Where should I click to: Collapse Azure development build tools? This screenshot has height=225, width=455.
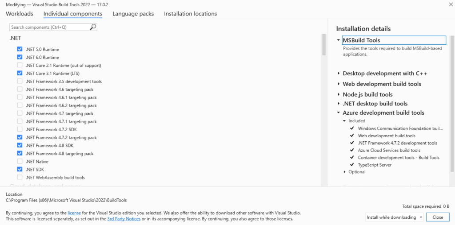pos(338,113)
